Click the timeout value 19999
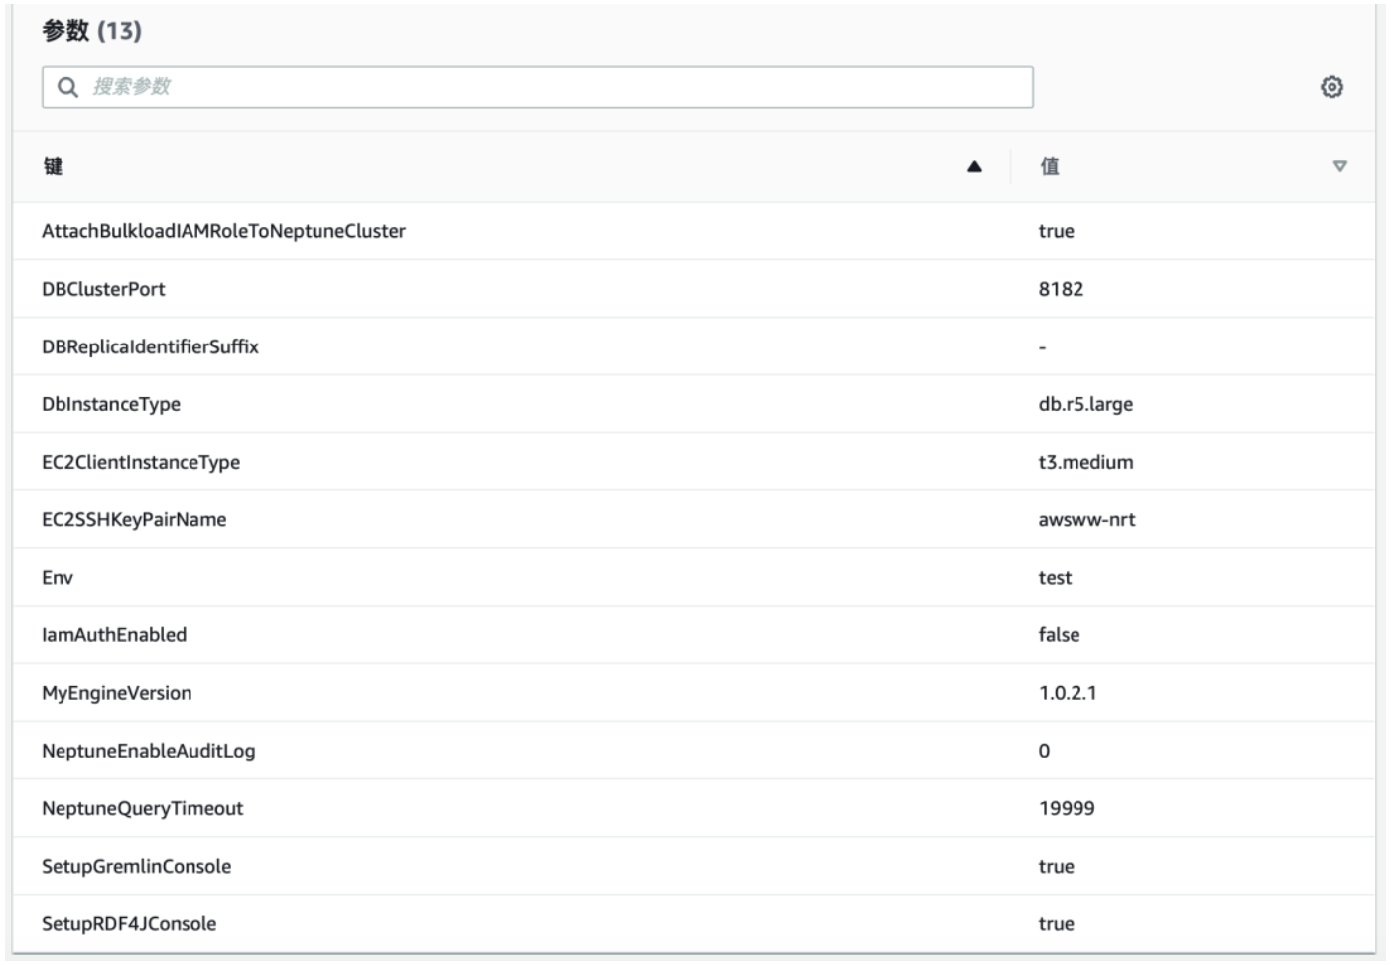1393x965 pixels. coord(1067,808)
